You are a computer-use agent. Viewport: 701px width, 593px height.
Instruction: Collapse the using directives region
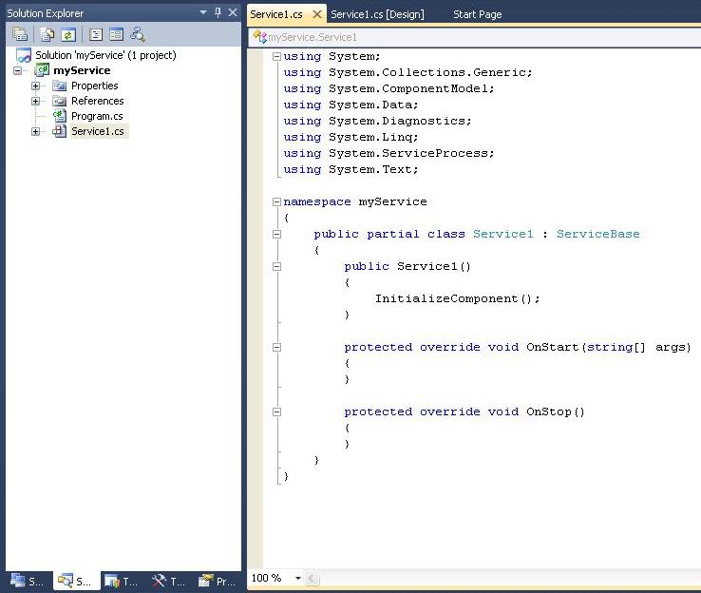(x=276, y=56)
